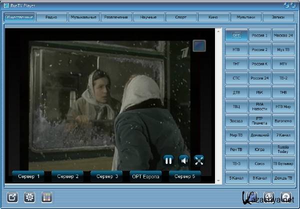The image size is (300, 209).
Task: Open the Спорт category tab
Action: (x=180, y=17)
